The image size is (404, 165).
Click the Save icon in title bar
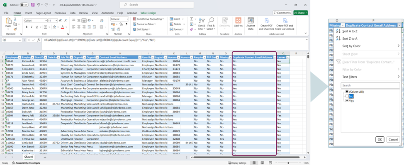coord(33,5)
